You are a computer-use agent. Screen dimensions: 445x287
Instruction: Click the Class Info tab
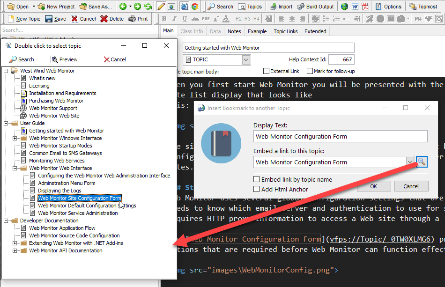(192, 31)
